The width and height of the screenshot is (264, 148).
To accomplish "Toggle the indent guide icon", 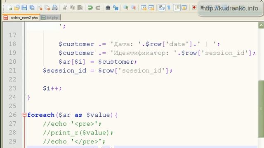I will 177,8.
